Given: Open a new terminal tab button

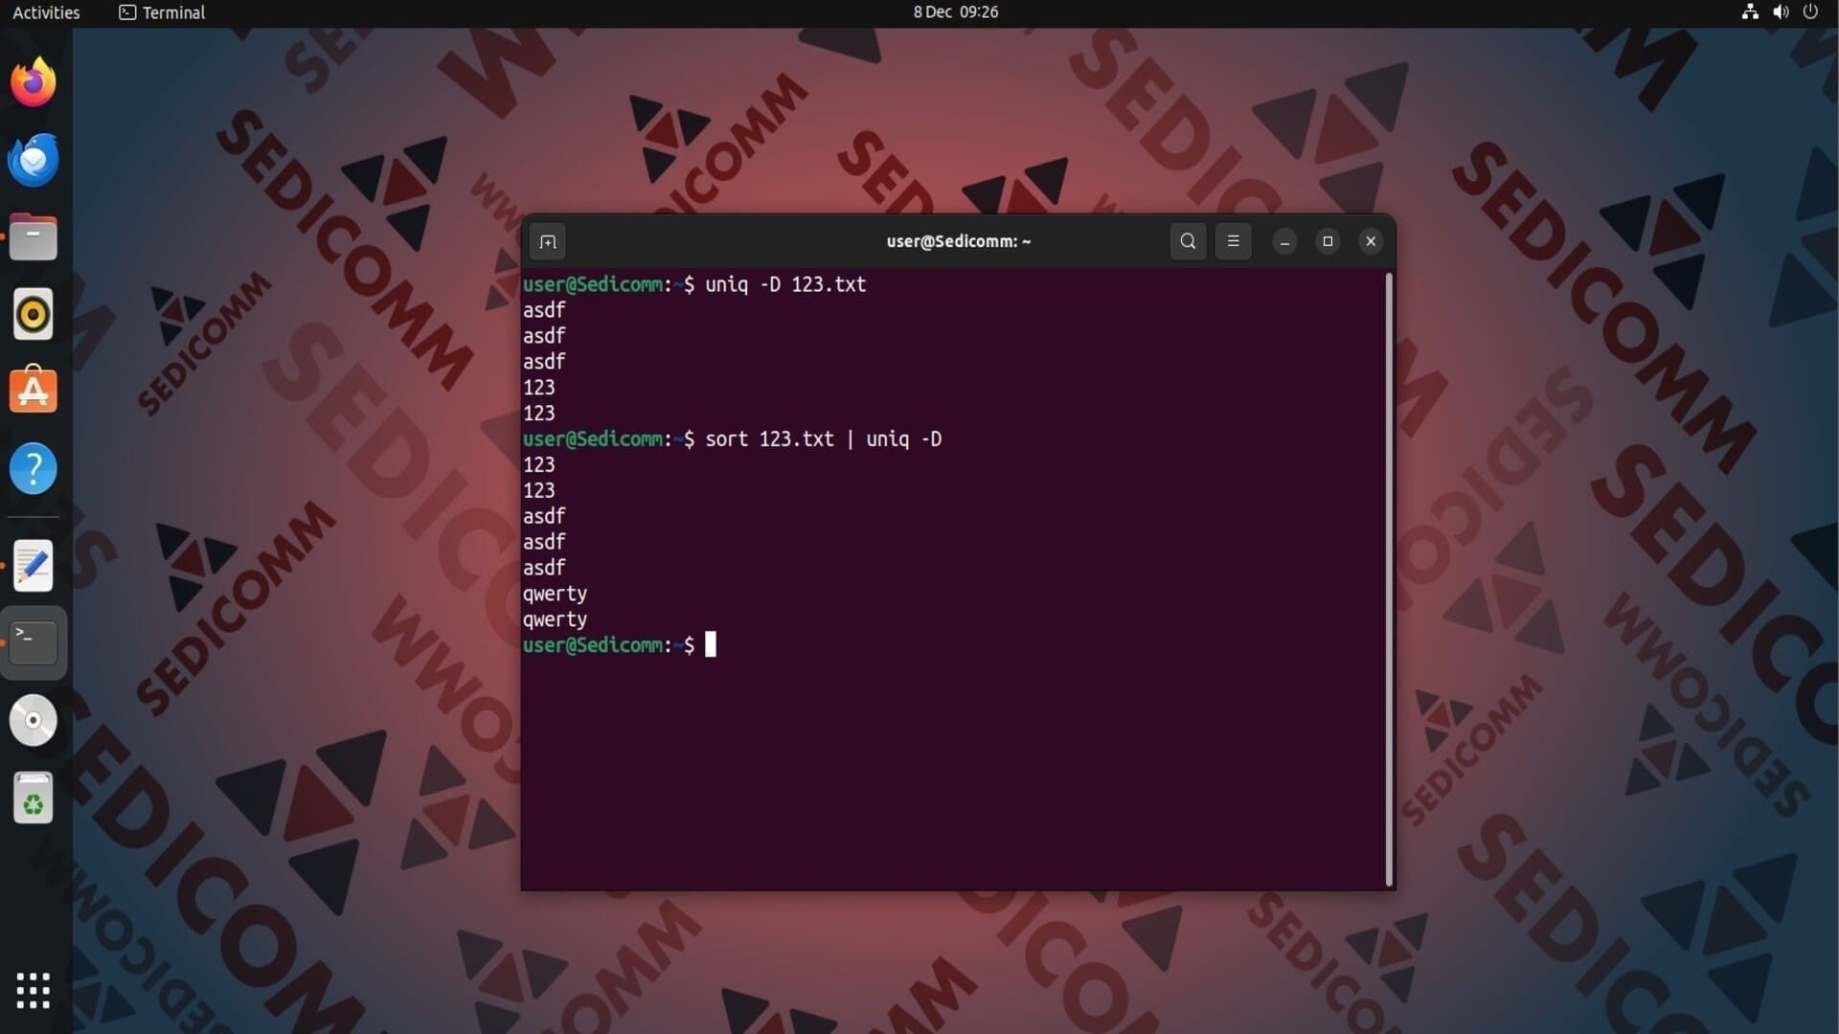Looking at the screenshot, I should 548,241.
